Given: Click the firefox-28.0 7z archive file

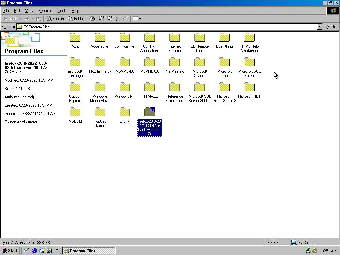Looking at the screenshot, I should 150,122.
